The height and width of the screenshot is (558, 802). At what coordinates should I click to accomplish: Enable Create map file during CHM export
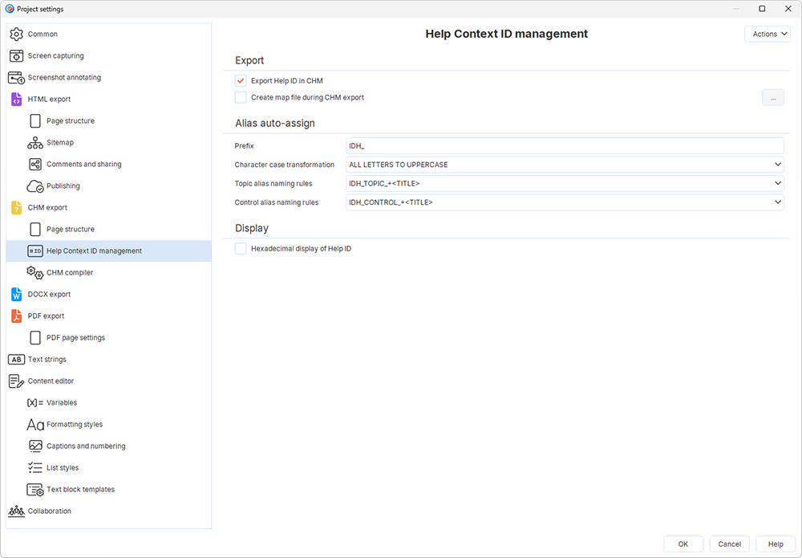tap(241, 97)
